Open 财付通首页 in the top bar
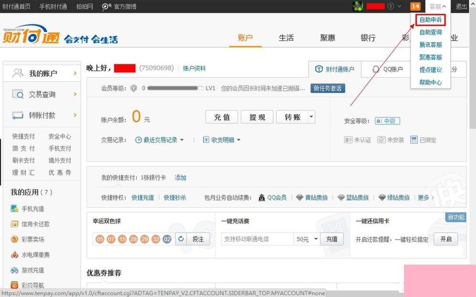476x297 pixels. 16,6
